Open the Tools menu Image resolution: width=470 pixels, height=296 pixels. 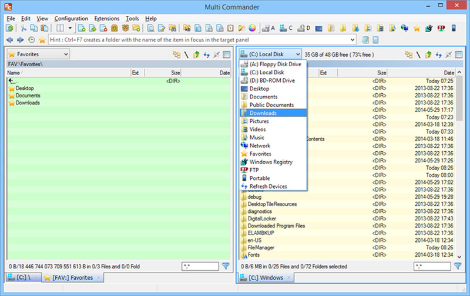point(132,19)
